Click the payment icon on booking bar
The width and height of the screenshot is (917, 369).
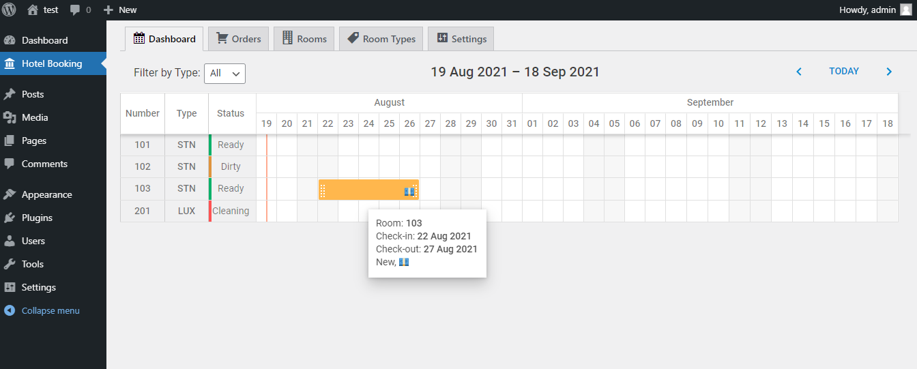point(409,192)
